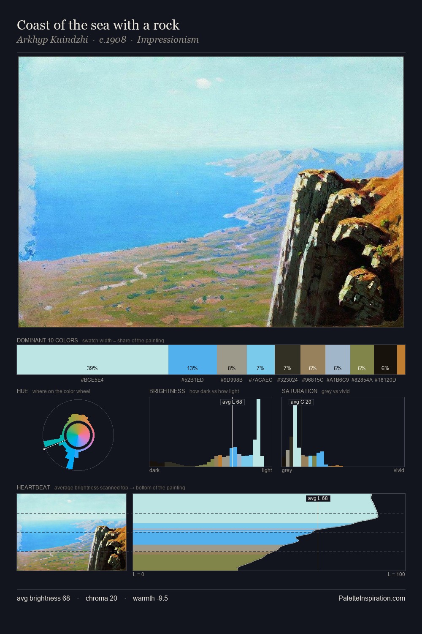Image resolution: width=422 pixels, height=634 pixels.
Task: Click the "warmth -9.5" footer stat
Action: coord(150,598)
